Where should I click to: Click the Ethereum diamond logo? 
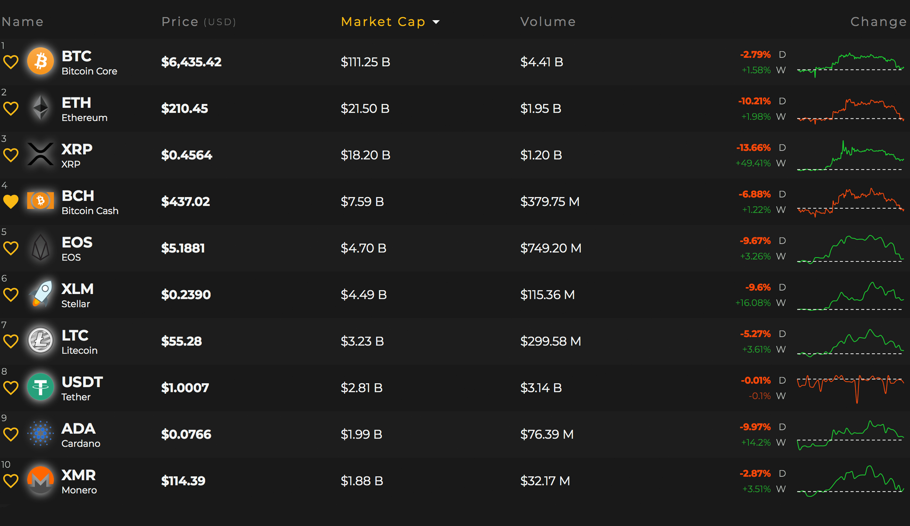(x=40, y=107)
